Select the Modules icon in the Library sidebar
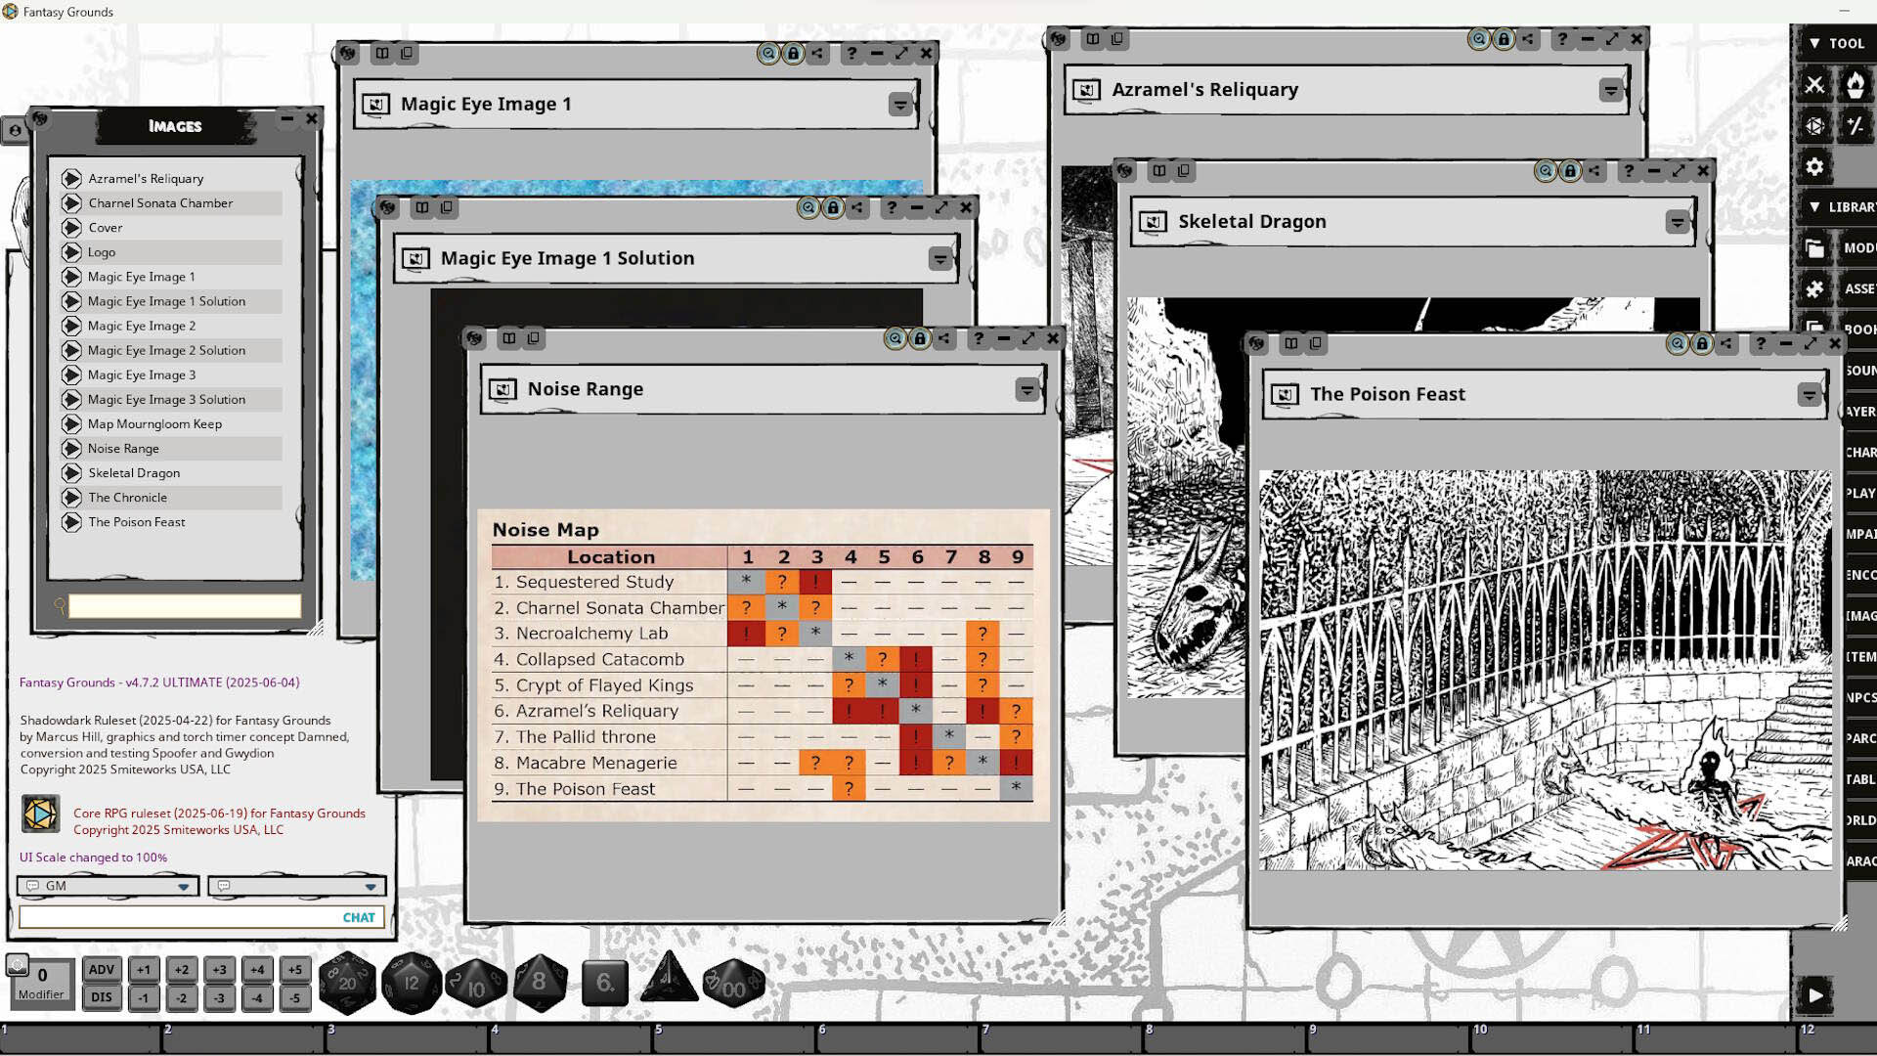This screenshot has width=1877, height=1056. (x=1814, y=247)
